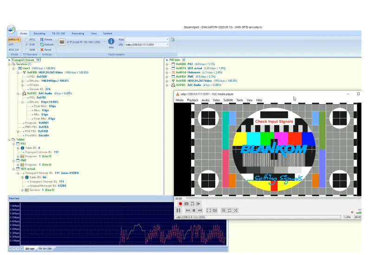
Task: Open the input adapter Info
Action: pyautogui.click(x=111, y=43)
